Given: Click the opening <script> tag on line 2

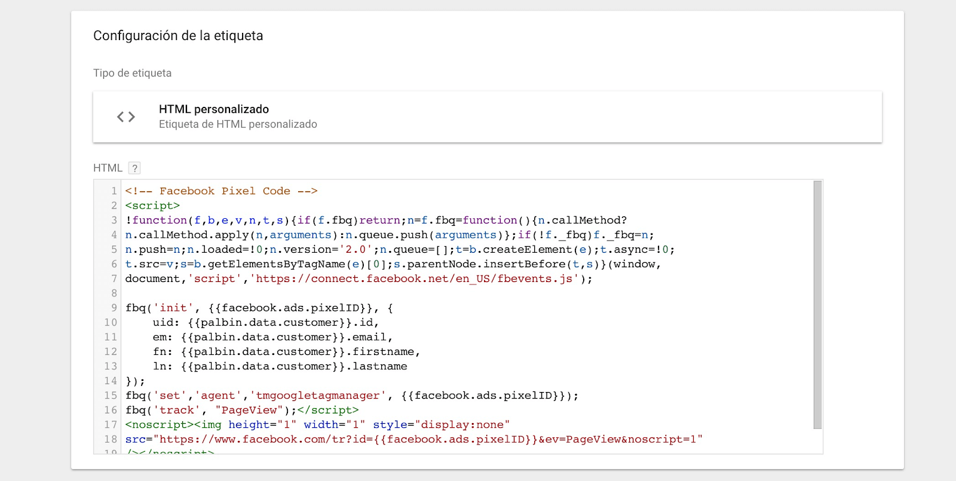Looking at the screenshot, I should click(152, 206).
